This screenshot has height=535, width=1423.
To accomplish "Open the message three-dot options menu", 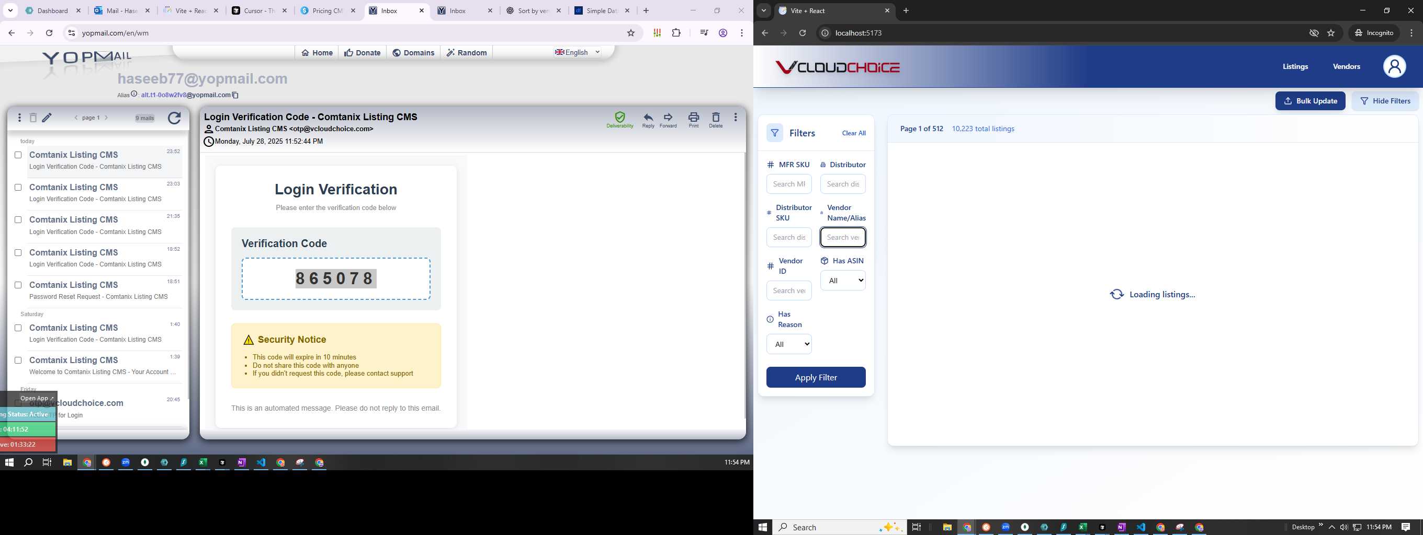I will (735, 117).
